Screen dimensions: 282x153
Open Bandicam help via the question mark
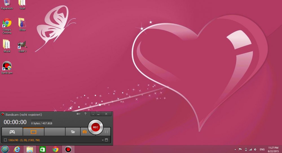(x=85, y=114)
